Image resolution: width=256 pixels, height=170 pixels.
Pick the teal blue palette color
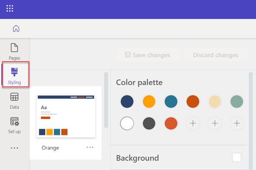pos(171,102)
